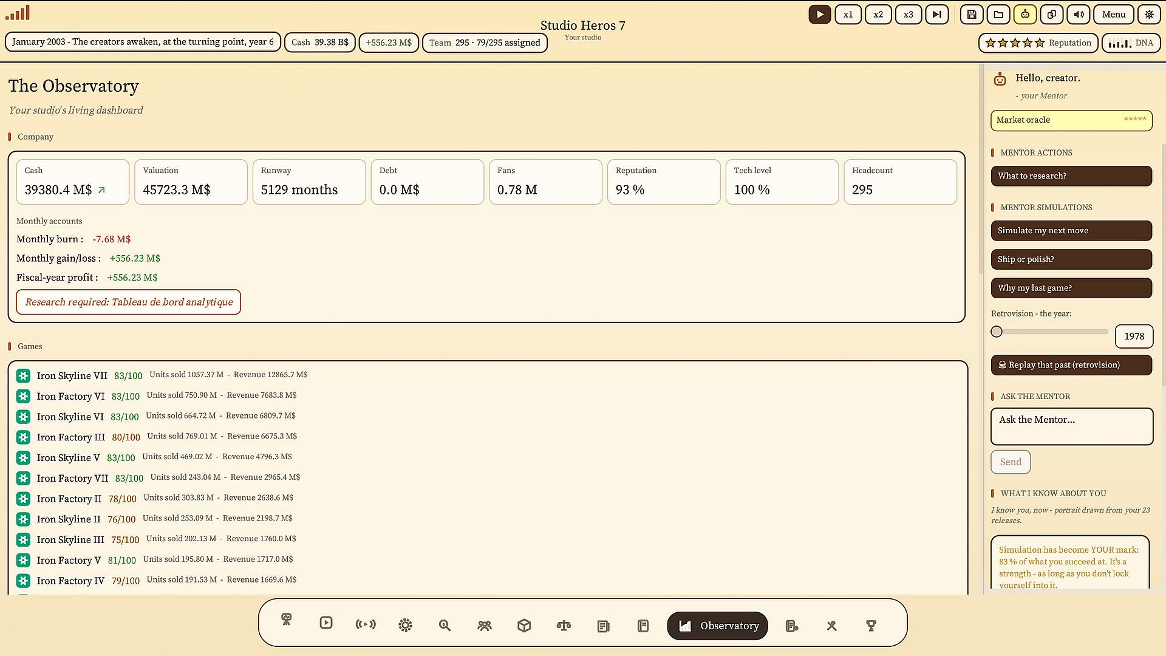The image size is (1166, 656).
Task: Mute sound with the speaker icon
Action: 1079,15
